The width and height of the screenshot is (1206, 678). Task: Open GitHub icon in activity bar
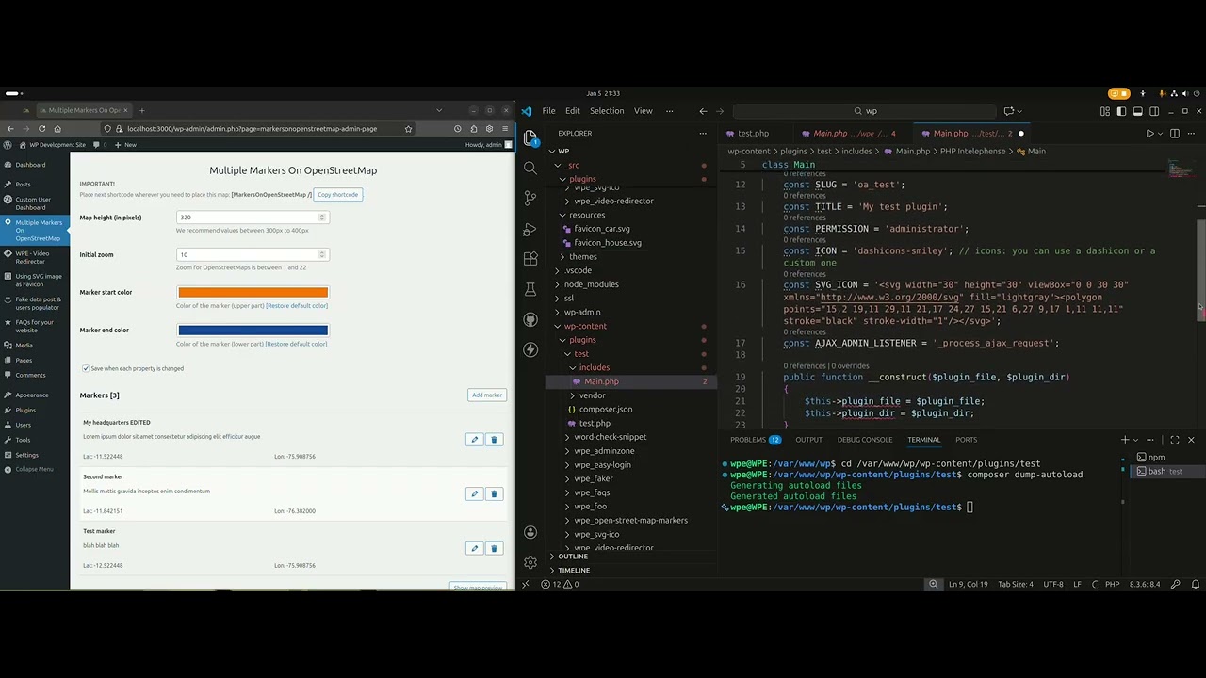(x=530, y=319)
